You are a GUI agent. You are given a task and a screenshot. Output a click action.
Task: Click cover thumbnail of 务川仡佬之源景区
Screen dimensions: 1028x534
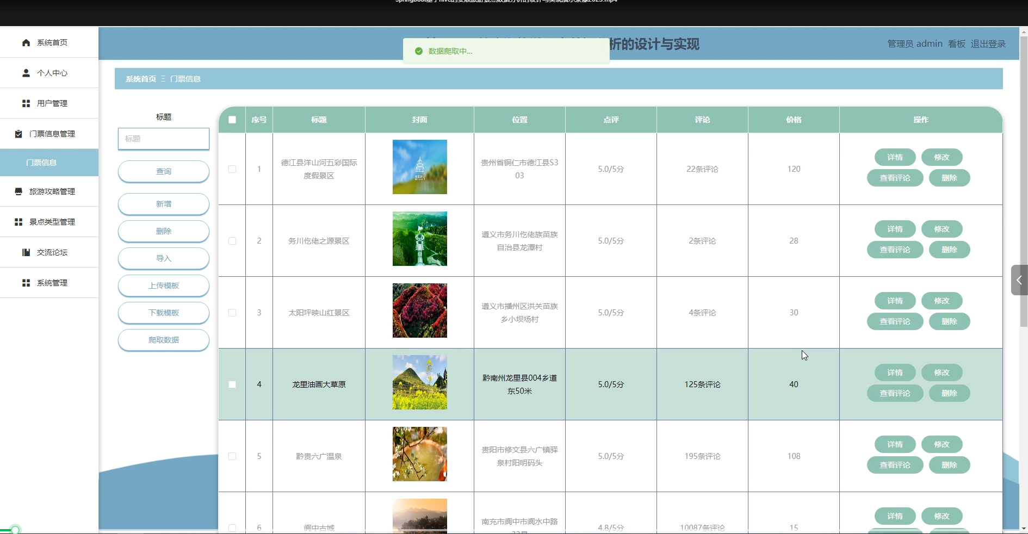pyautogui.click(x=420, y=239)
